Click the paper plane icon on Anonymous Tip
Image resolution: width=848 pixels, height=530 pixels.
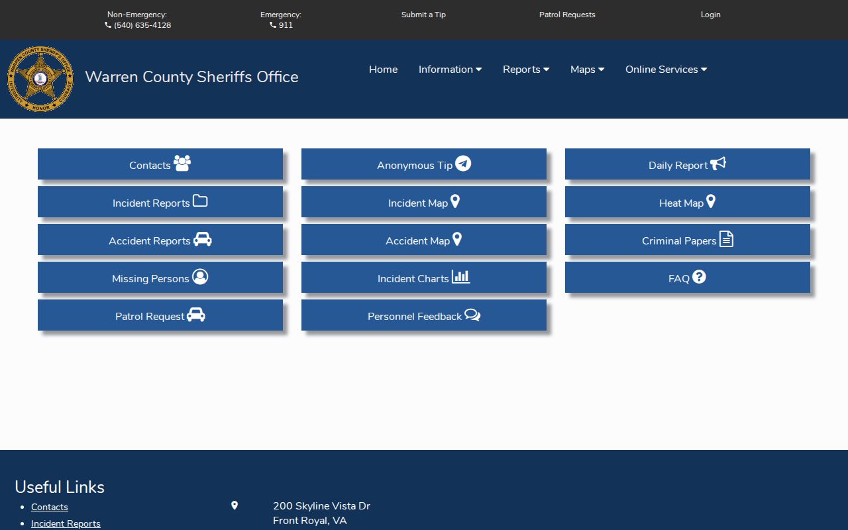(x=463, y=163)
